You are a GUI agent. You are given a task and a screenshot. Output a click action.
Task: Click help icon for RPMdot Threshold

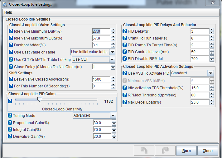click(125, 95)
